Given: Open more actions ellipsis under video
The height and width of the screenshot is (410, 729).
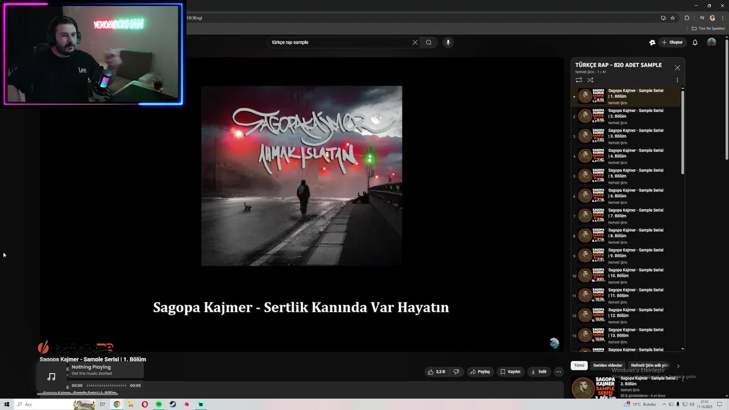Looking at the screenshot, I should pyautogui.click(x=559, y=371).
